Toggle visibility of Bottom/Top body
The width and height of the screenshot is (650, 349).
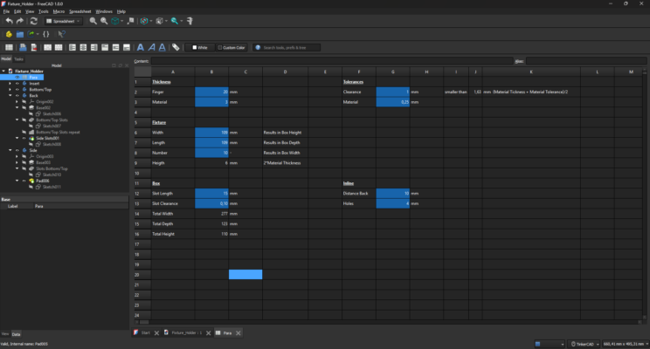[x=17, y=89]
